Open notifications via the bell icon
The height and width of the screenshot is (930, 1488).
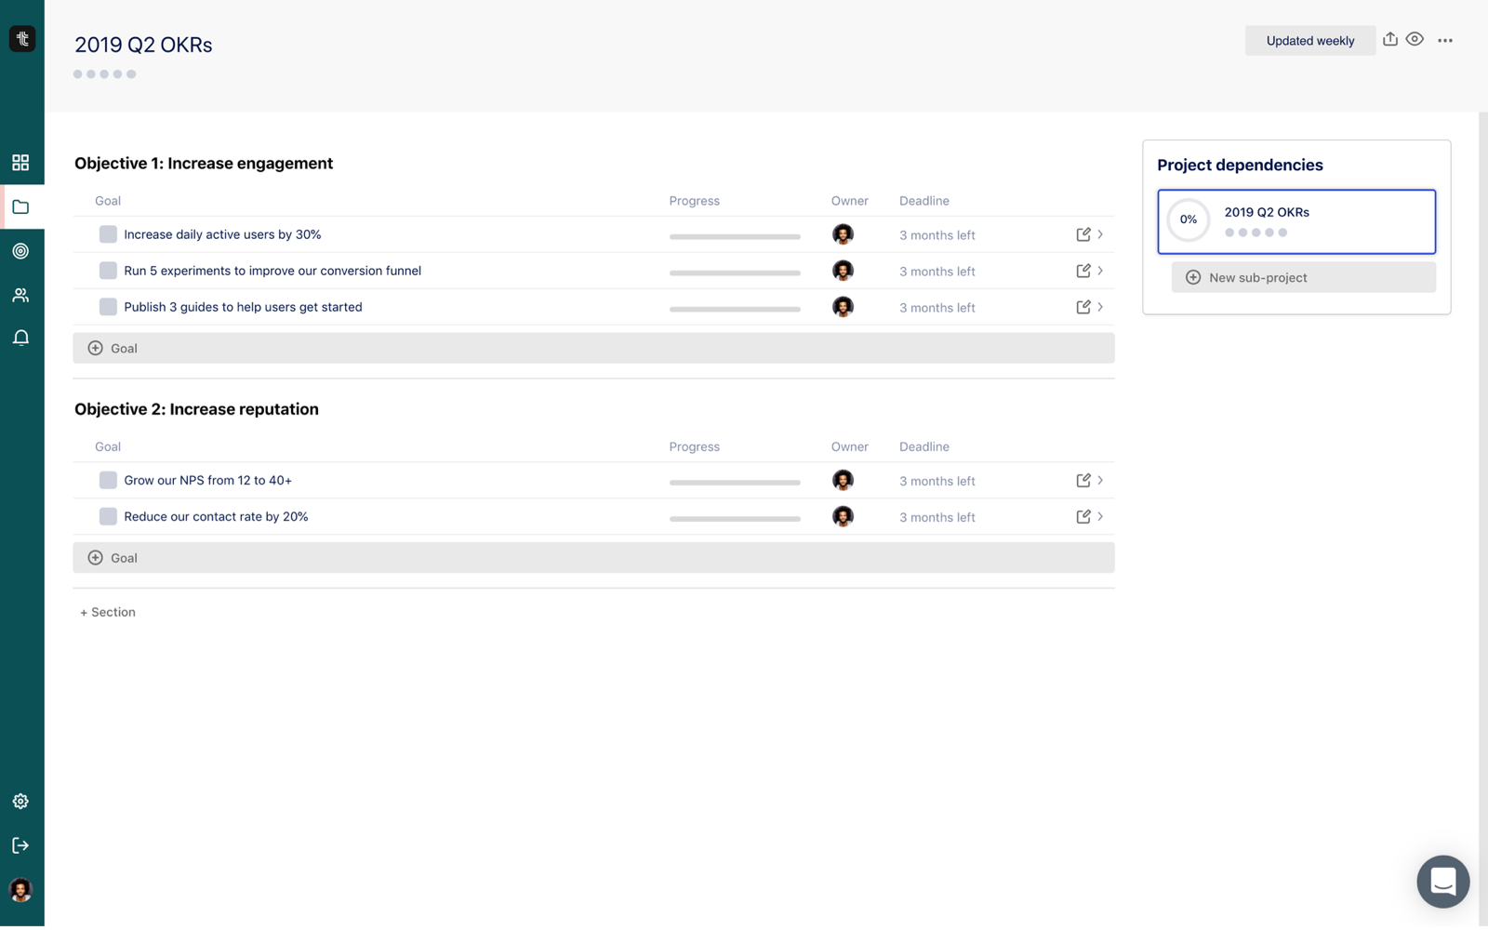point(20,337)
